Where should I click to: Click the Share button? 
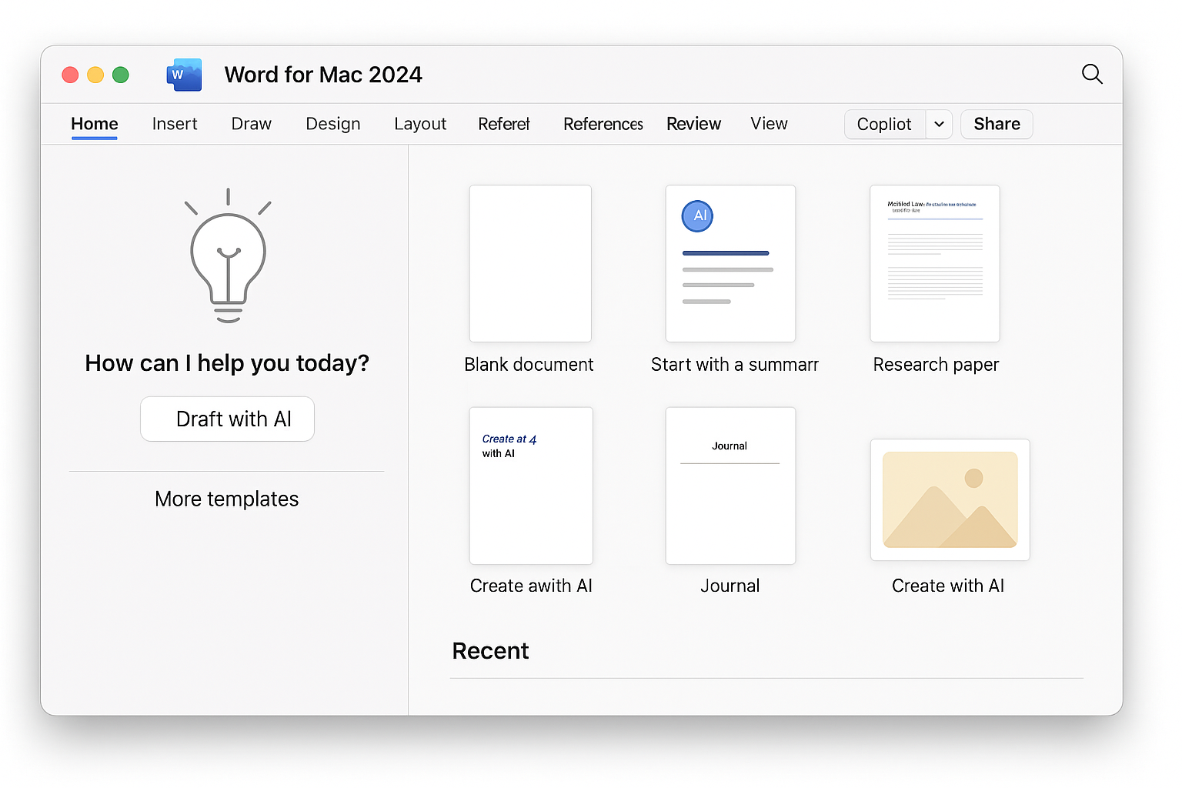coord(996,124)
